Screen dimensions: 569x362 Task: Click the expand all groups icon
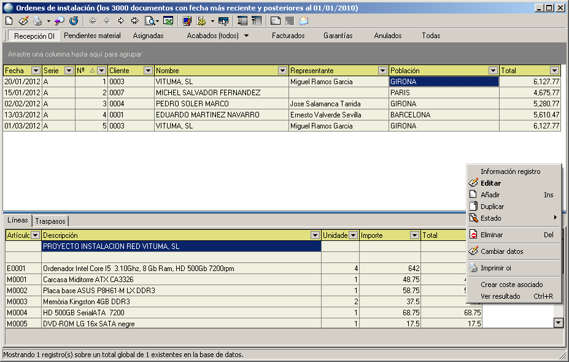(242, 21)
